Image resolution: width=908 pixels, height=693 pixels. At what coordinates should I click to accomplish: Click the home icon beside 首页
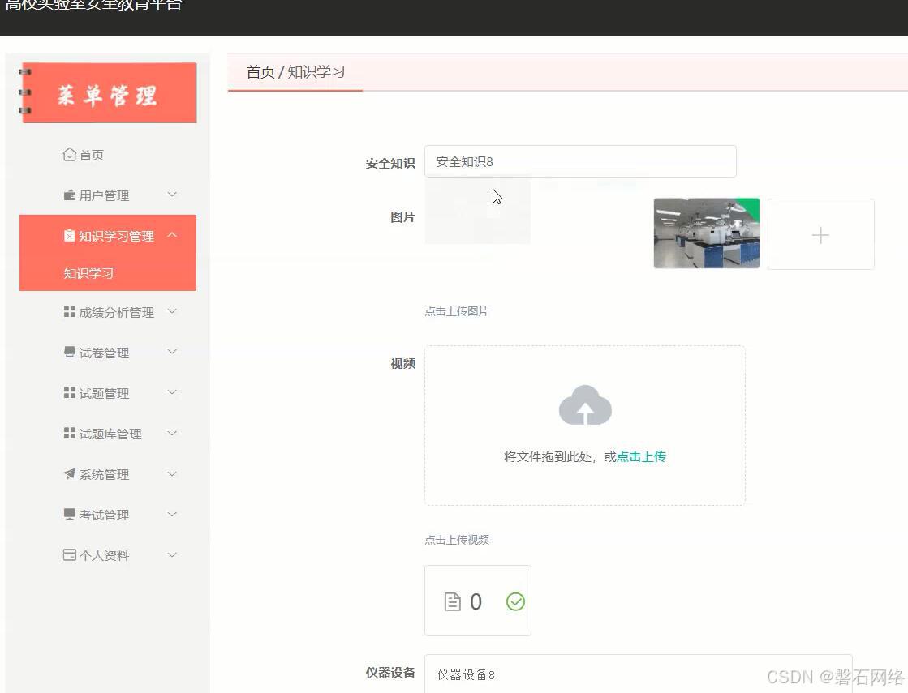click(71, 154)
